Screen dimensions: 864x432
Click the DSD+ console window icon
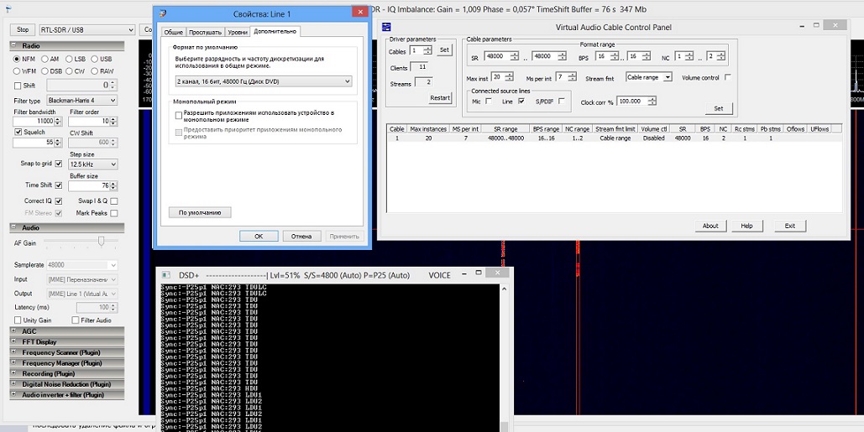tap(166, 275)
